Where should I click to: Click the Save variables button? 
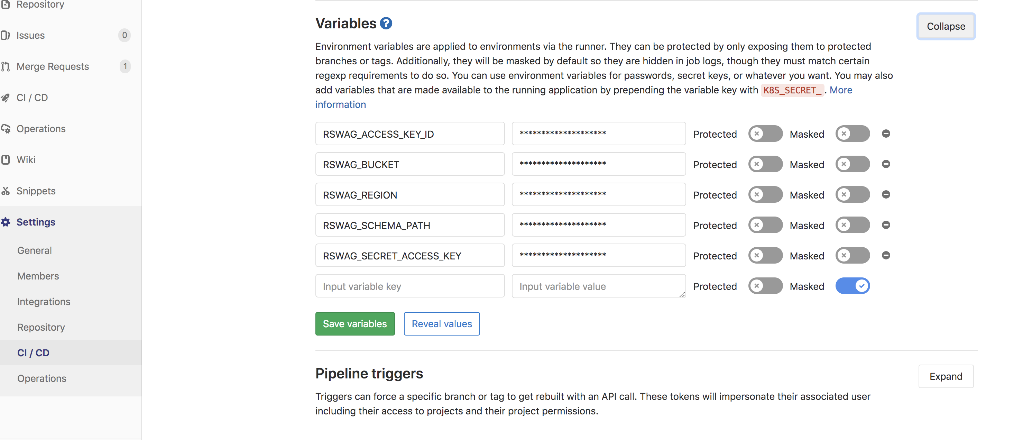pos(354,324)
